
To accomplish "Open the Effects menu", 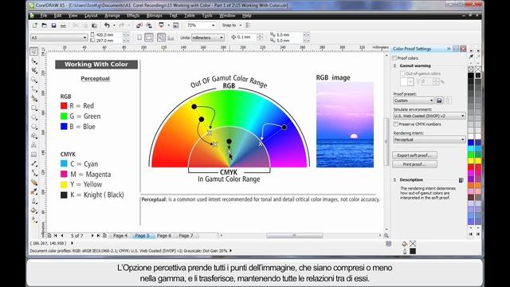I will tap(133, 16).
